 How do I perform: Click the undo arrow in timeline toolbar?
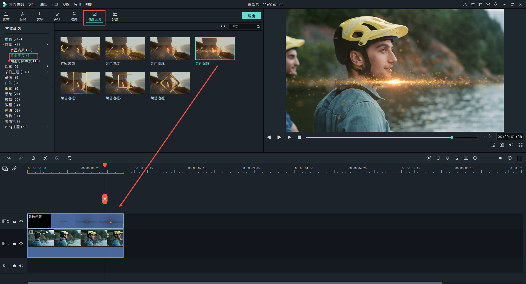click(9, 158)
